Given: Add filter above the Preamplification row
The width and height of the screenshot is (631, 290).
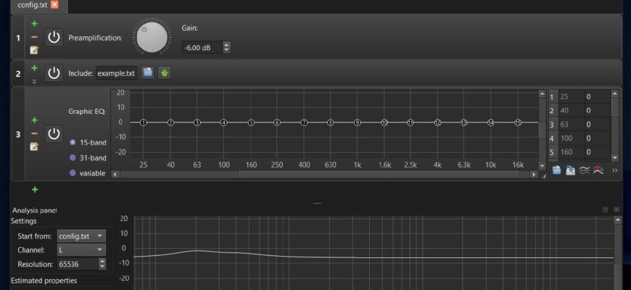Looking at the screenshot, I should pos(35,24).
